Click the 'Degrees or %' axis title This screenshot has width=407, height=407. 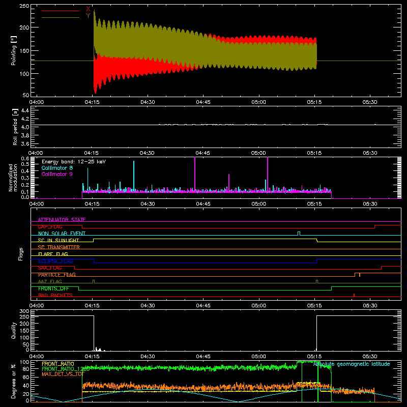[x=14, y=381]
